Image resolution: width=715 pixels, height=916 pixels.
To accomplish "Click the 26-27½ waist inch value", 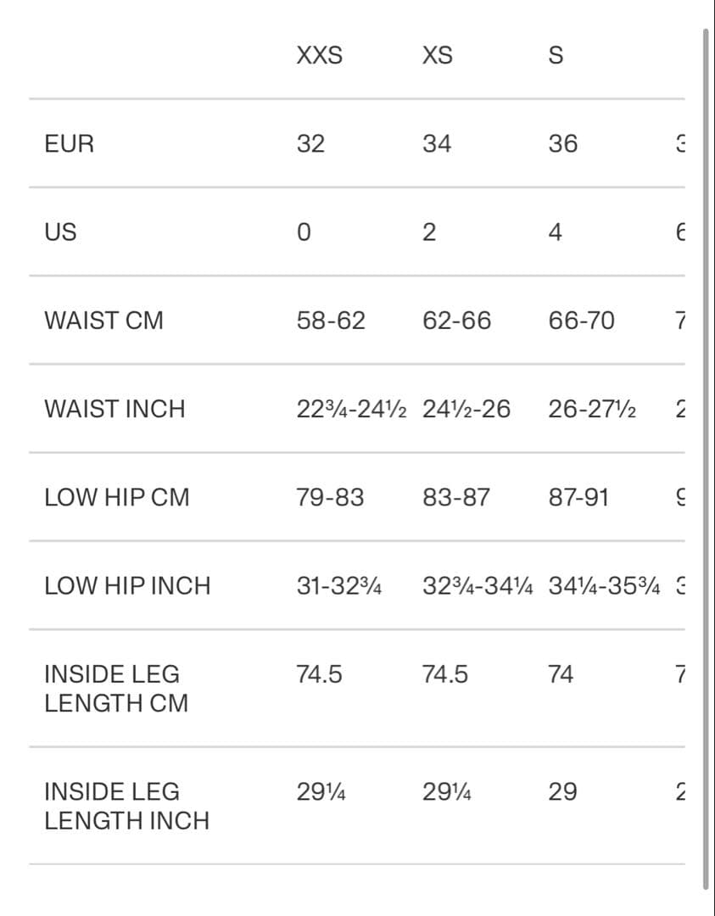I will pos(593,409).
